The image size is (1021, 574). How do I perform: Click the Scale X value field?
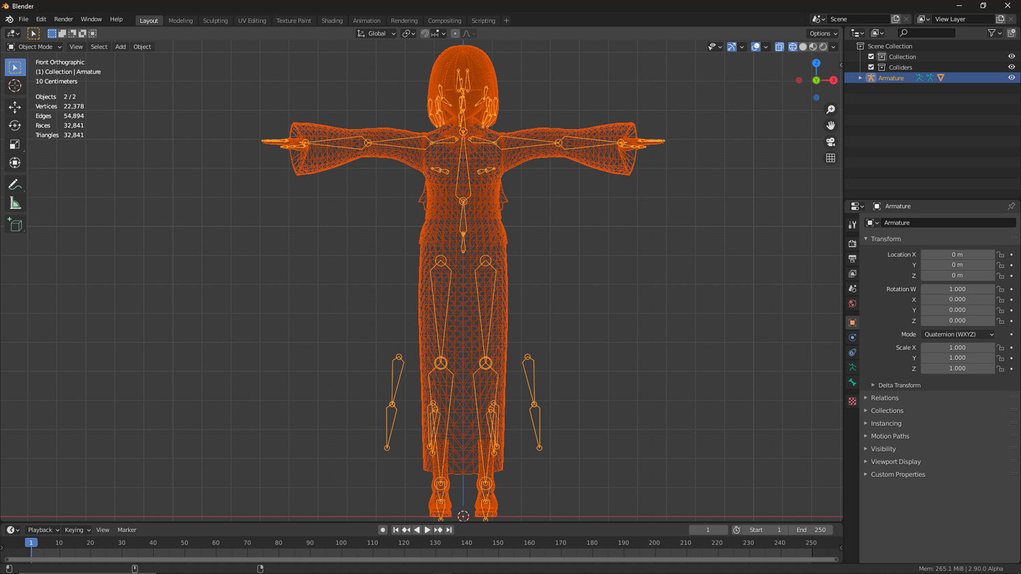coord(958,348)
